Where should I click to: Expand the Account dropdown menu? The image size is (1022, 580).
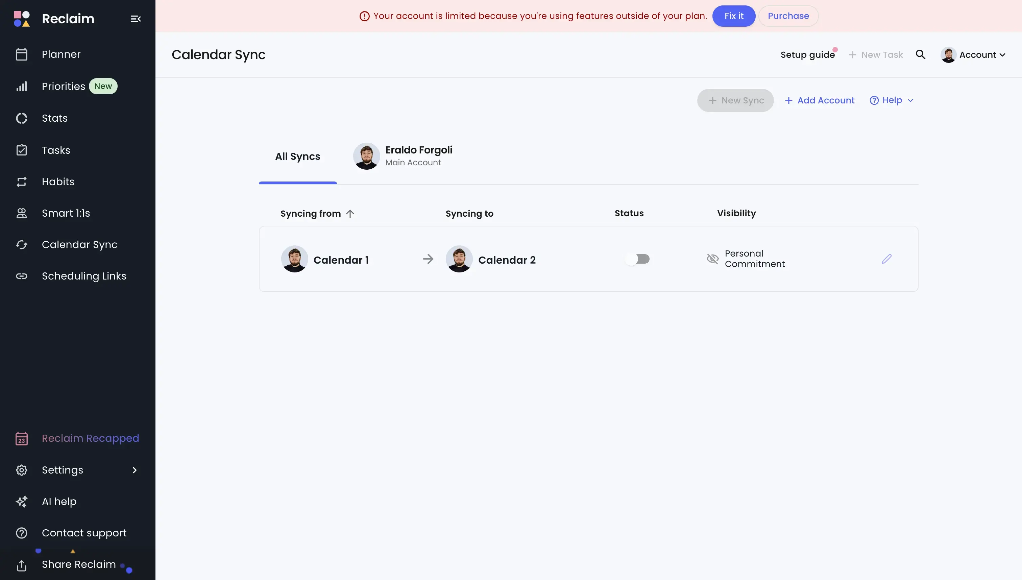pyautogui.click(x=974, y=54)
